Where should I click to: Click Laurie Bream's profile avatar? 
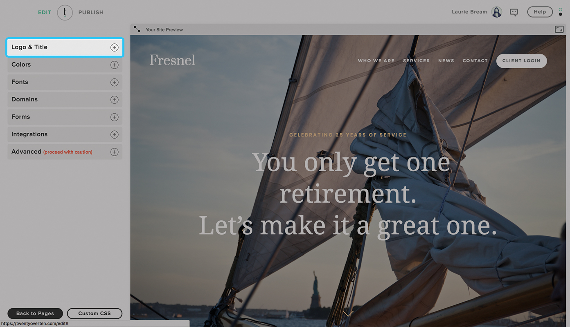click(497, 12)
